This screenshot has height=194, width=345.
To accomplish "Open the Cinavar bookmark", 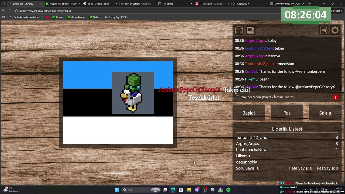I will click(x=57, y=17).
